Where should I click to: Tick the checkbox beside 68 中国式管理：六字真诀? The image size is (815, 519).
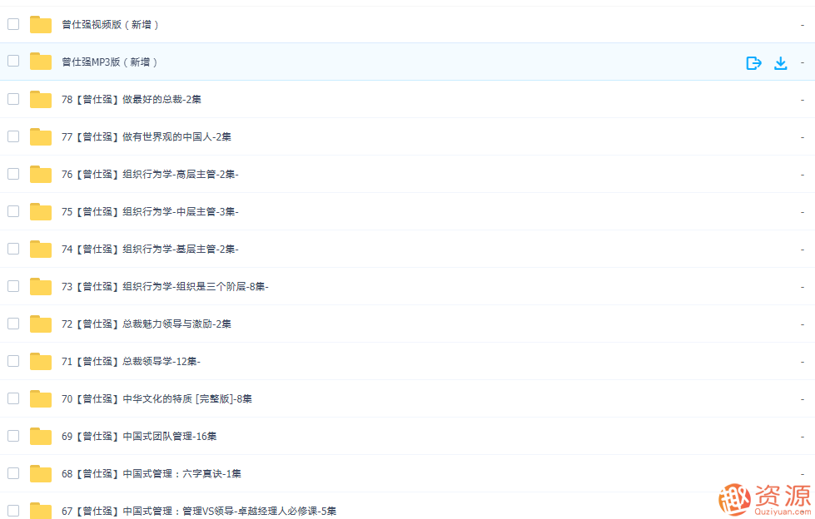12,473
